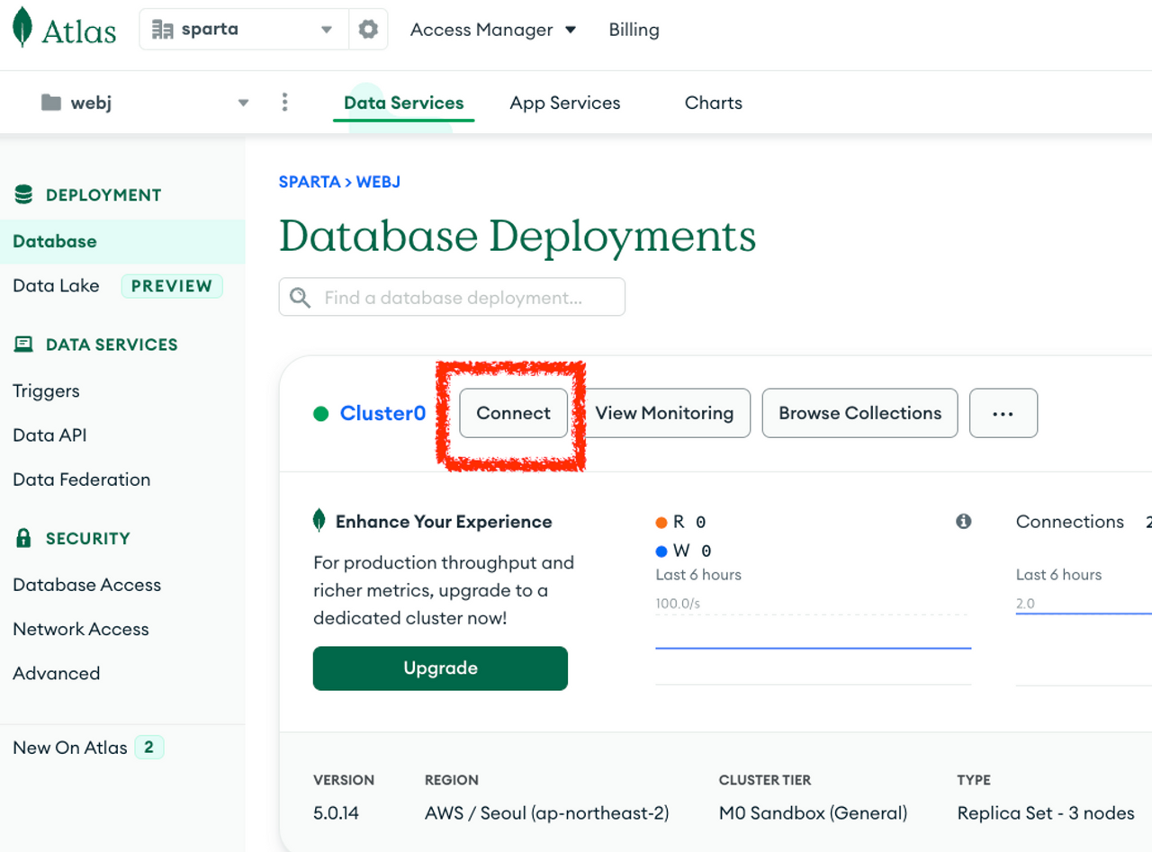Open project options vertical dots menu
This screenshot has width=1152, height=852.
point(284,102)
